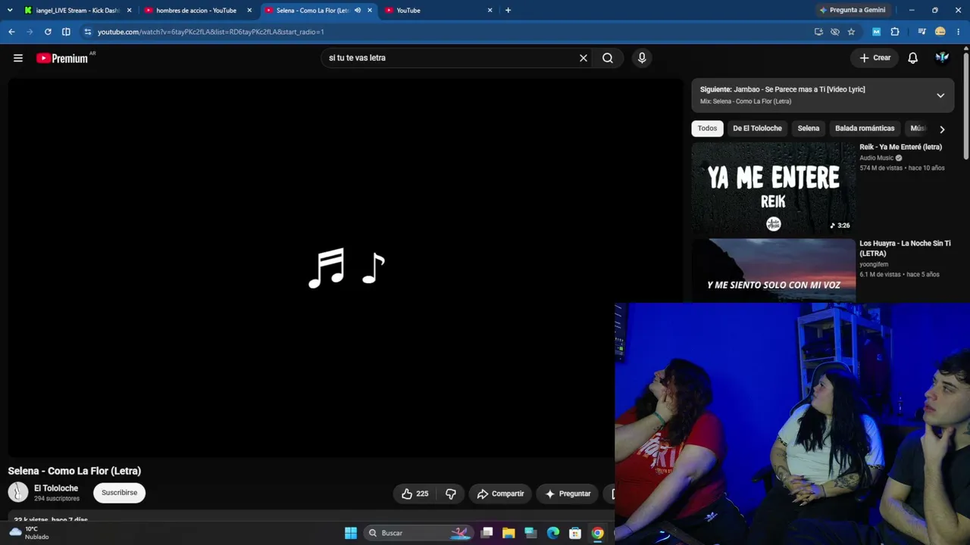This screenshot has width=970, height=545.
Task: Click the Compartir share button
Action: point(500,494)
